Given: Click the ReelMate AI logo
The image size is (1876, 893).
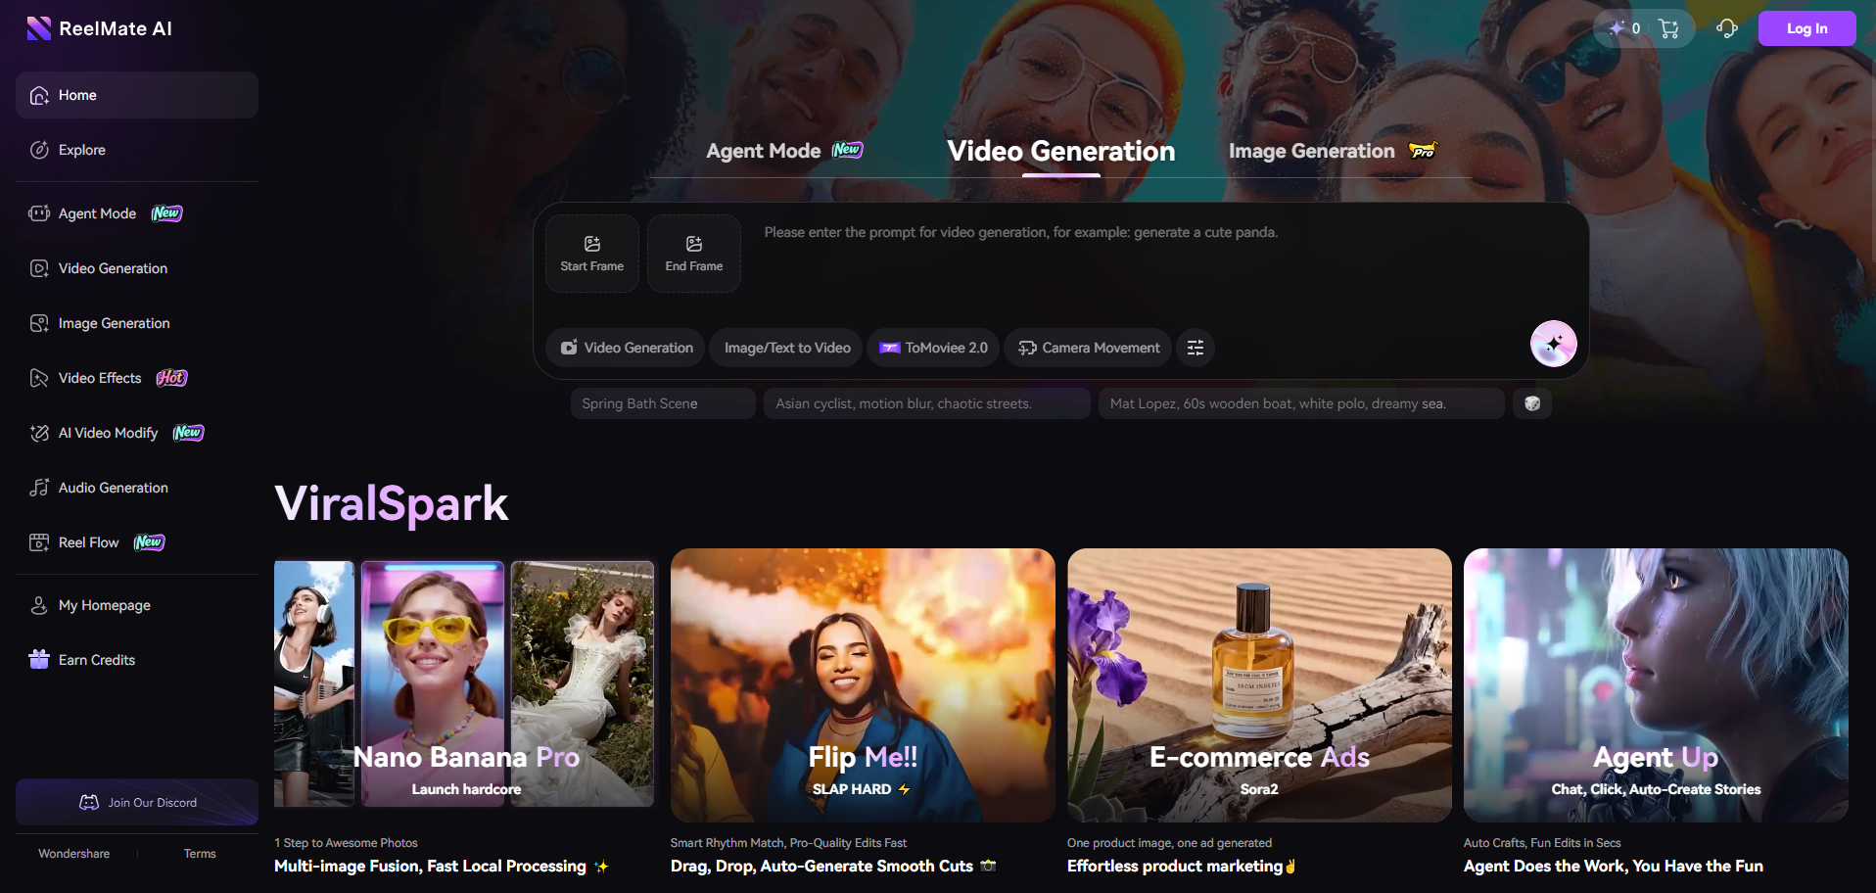Looking at the screenshot, I should (x=100, y=28).
